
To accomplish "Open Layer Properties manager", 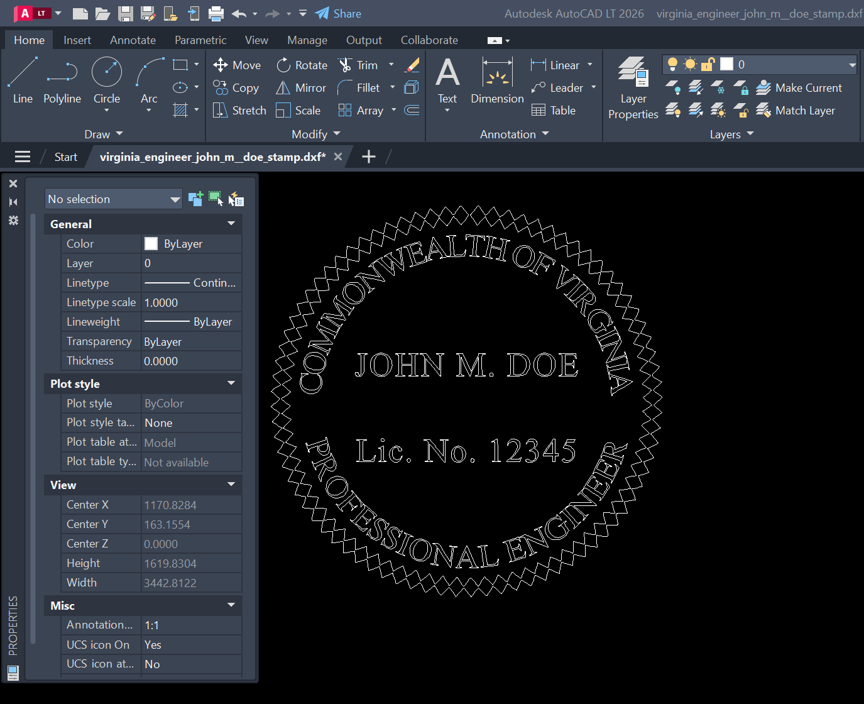I will pyautogui.click(x=633, y=88).
